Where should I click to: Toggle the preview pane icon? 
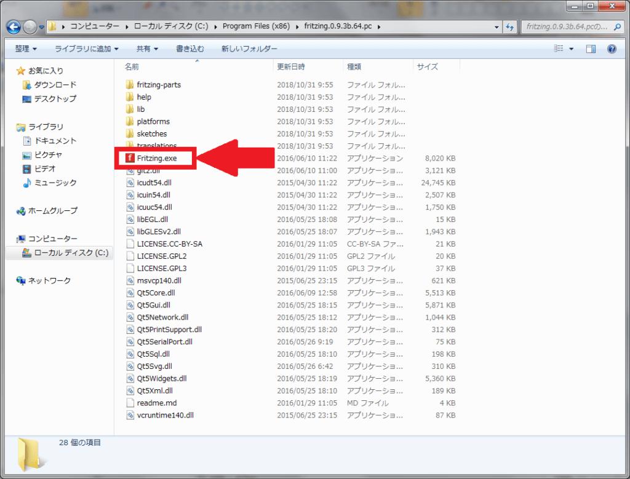click(x=591, y=49)
